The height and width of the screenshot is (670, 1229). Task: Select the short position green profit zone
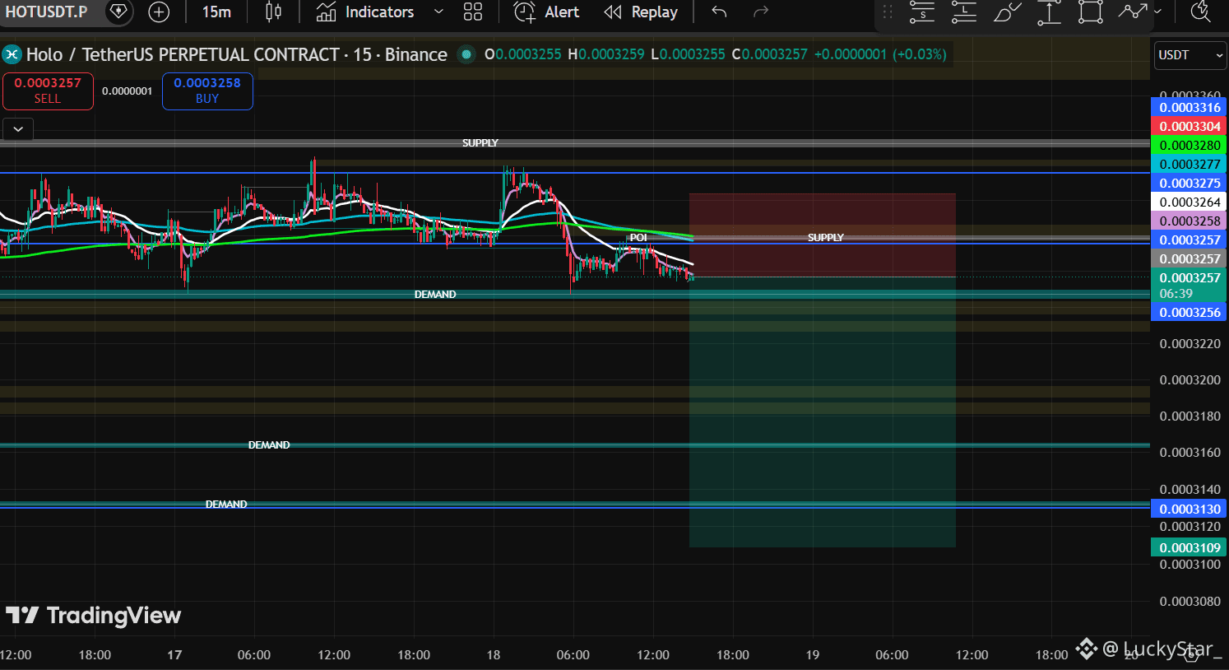pos(823,412)
